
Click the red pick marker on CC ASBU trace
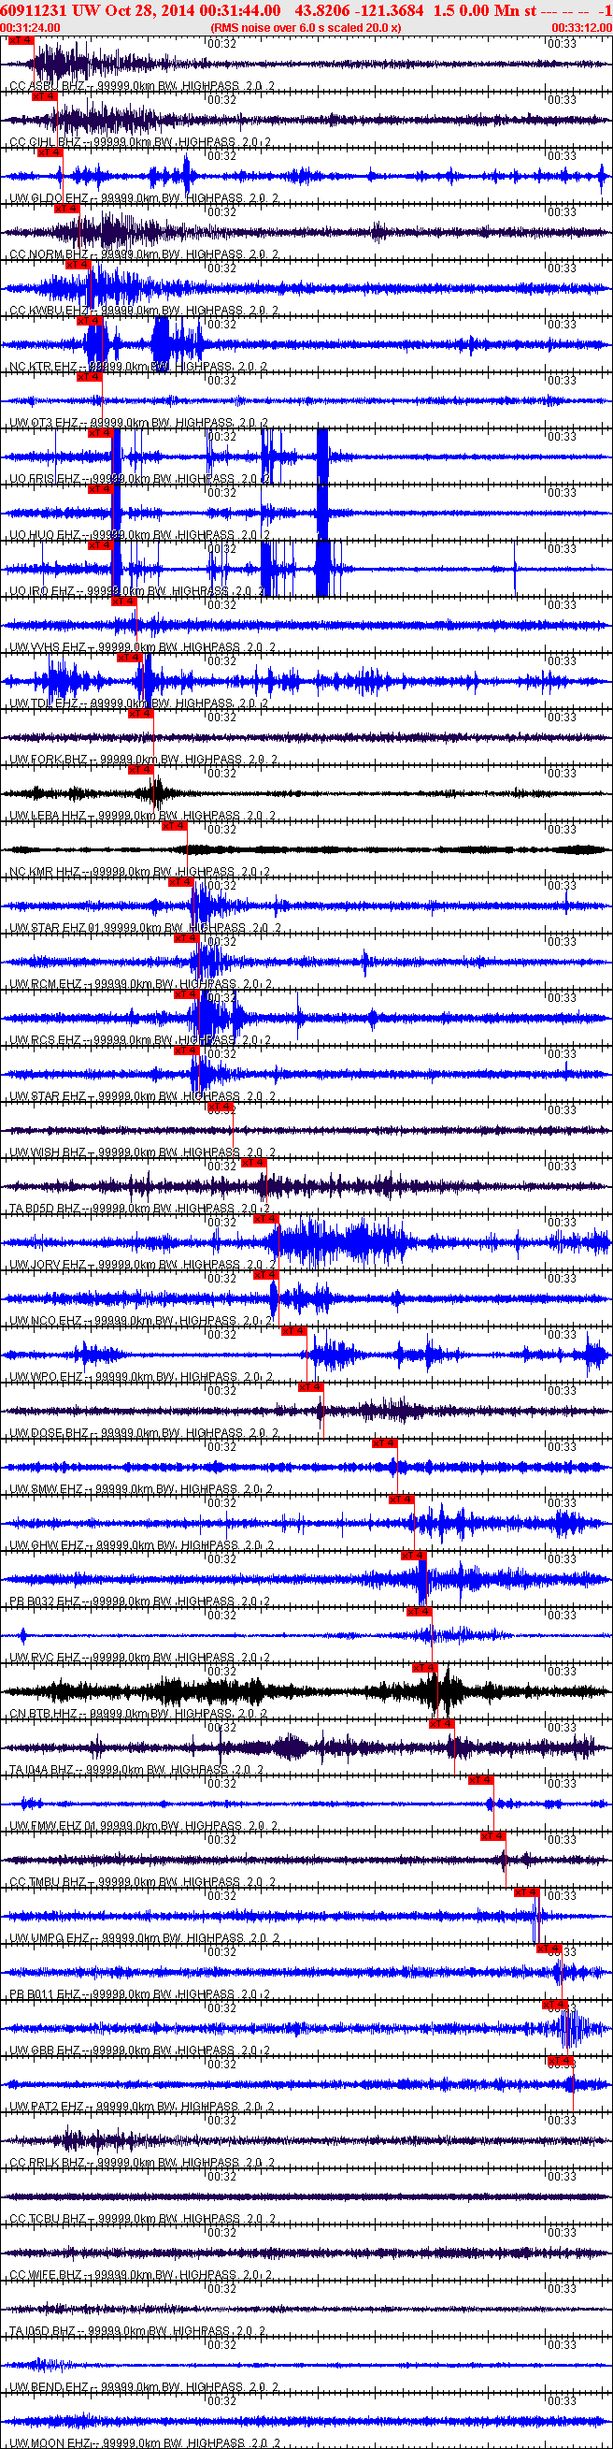(20, 40)
